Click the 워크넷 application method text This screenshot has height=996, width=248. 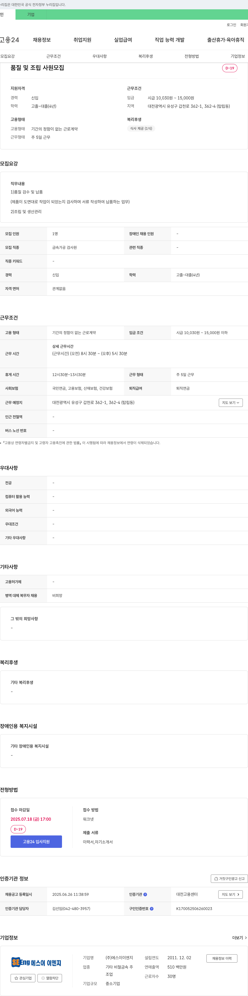coord(88,819)
